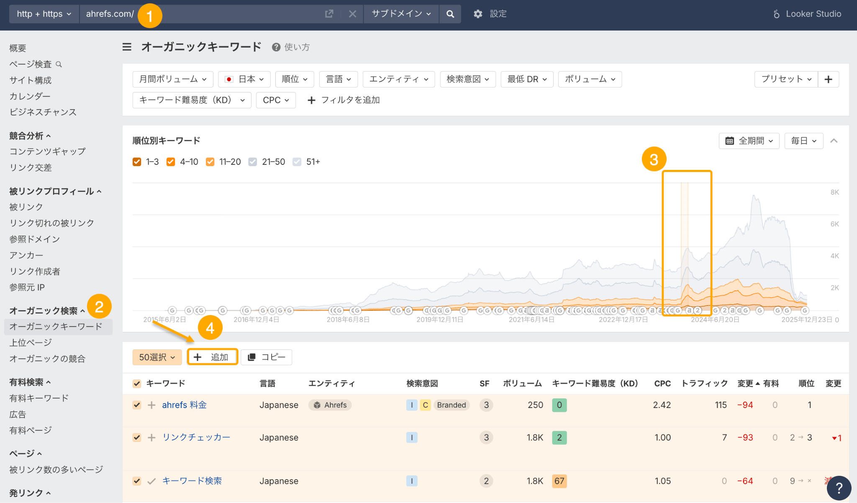
Task: Collapse chart with the up chevron icon
Action: click(x=834, y=141)
